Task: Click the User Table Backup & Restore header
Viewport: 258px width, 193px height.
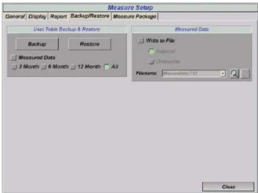Action: [x=67, y=29]
